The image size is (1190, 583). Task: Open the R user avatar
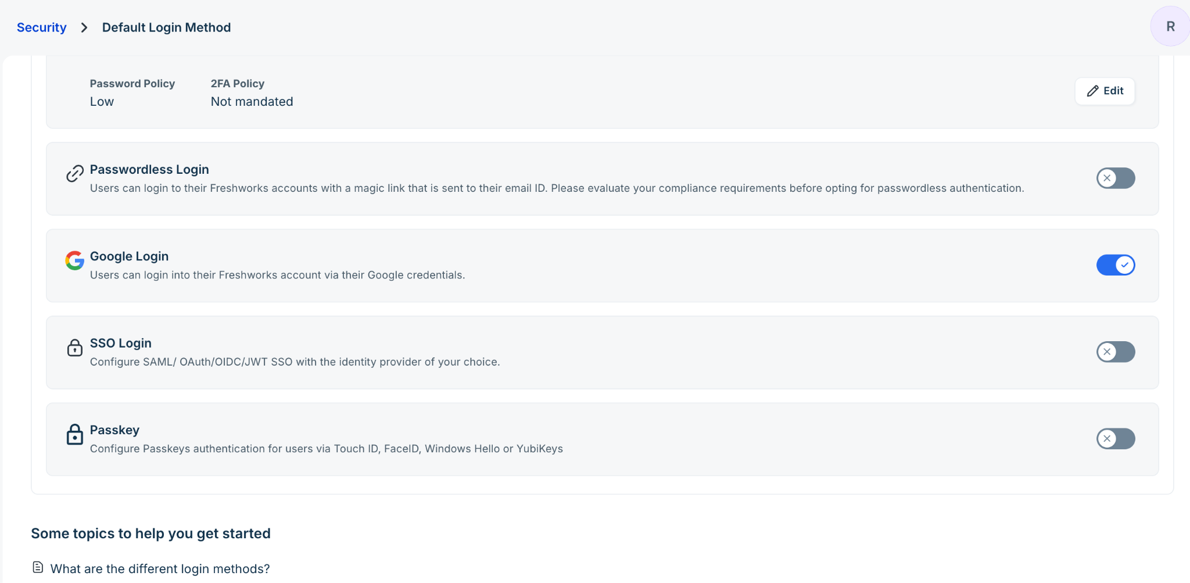pyautogui.click(x=1170, y=26)
